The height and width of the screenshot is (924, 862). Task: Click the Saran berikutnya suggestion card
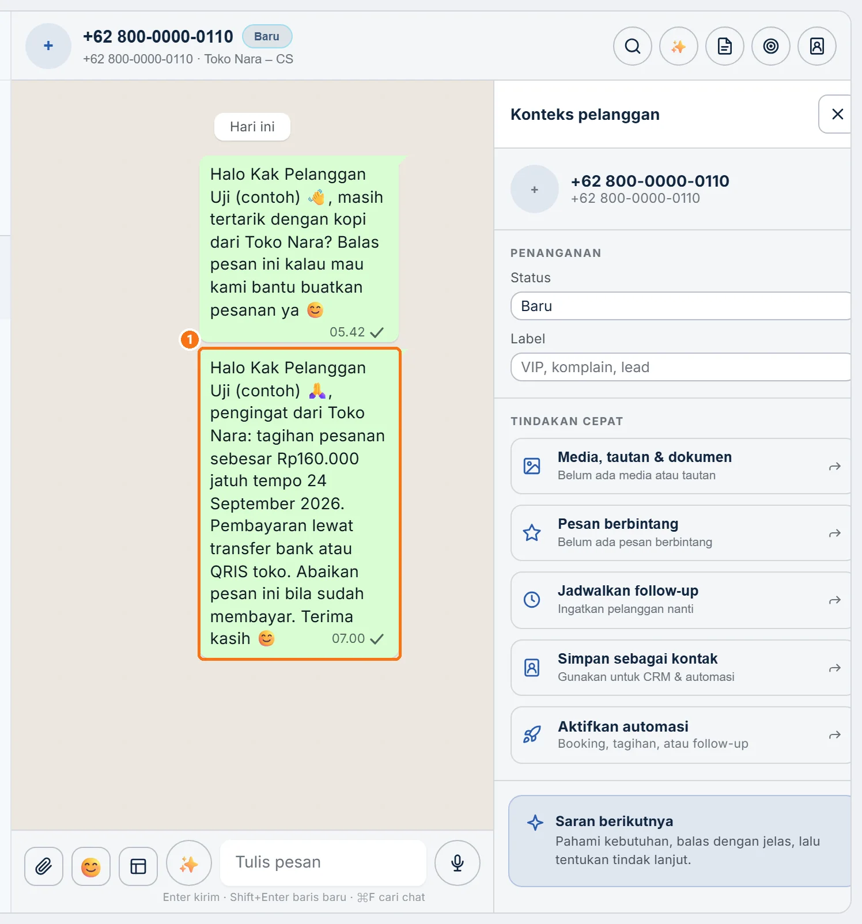coord(680,841)
